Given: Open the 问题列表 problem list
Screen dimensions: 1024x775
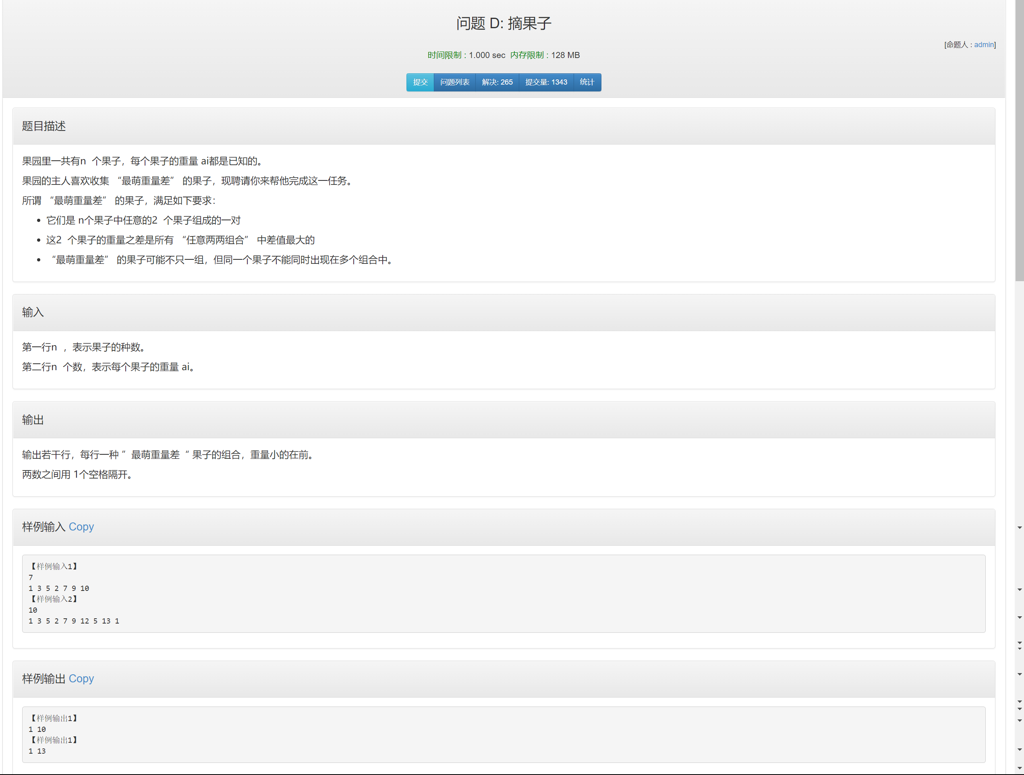Looking at the screenshot, I should [x=455, y=83].
